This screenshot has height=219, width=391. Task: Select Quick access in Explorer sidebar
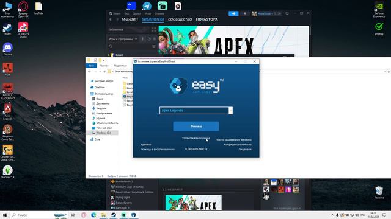click(x=102, y=81)
